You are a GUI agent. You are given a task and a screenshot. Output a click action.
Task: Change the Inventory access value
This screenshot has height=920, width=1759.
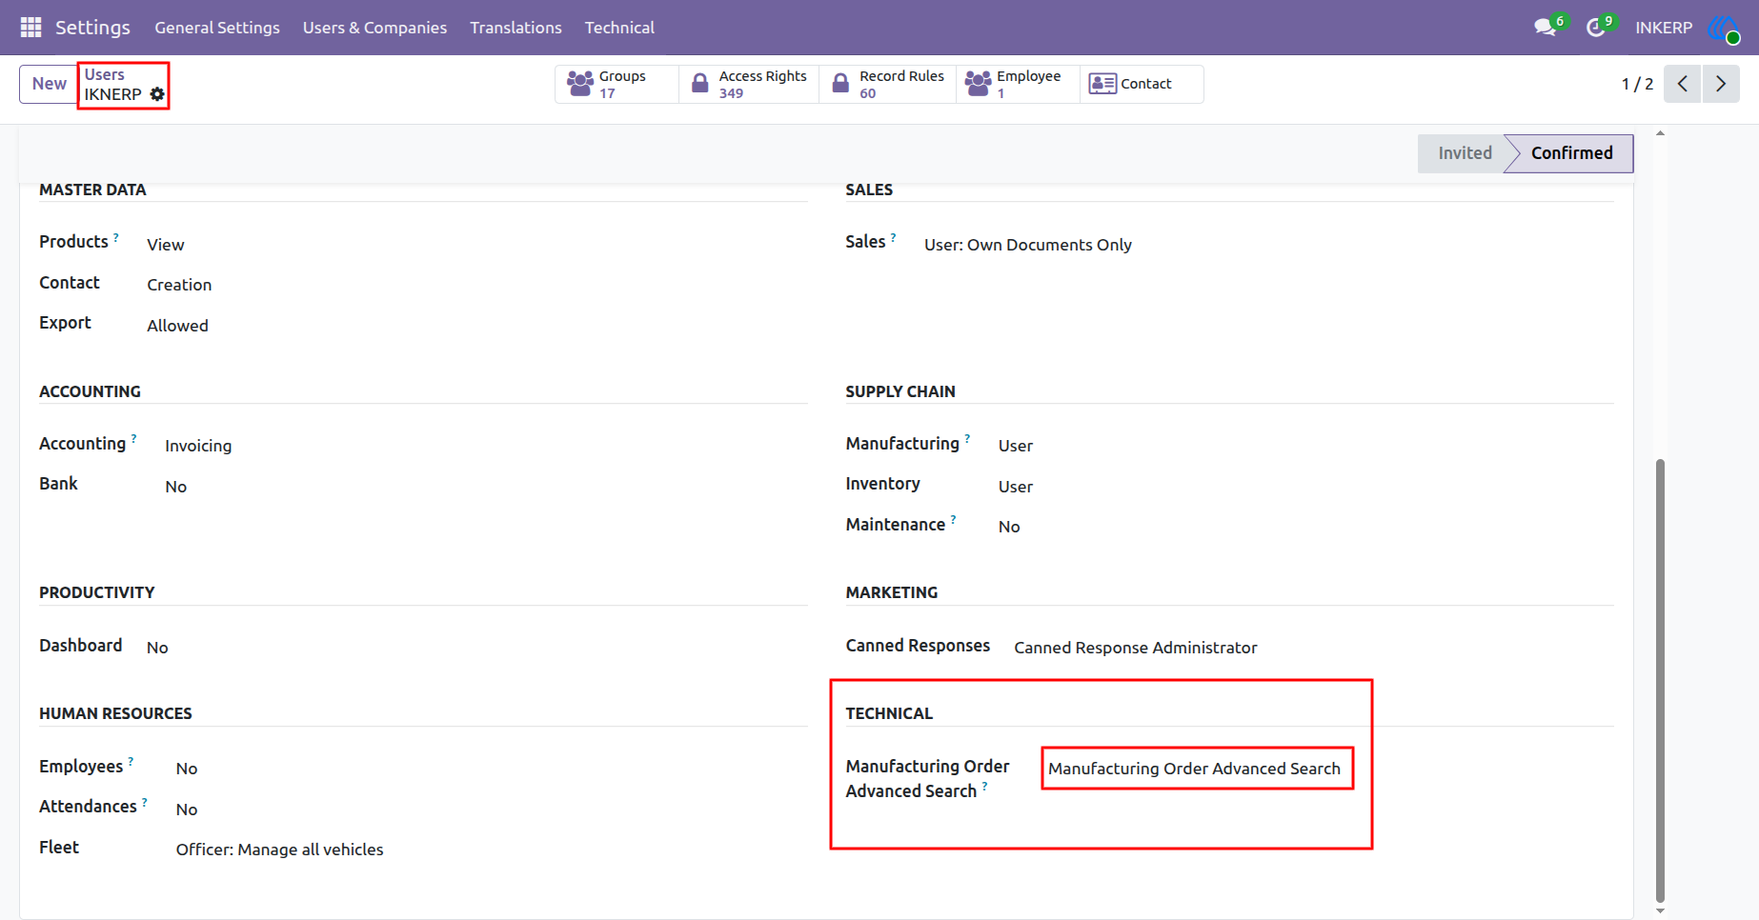click(x=1015, y=487)
